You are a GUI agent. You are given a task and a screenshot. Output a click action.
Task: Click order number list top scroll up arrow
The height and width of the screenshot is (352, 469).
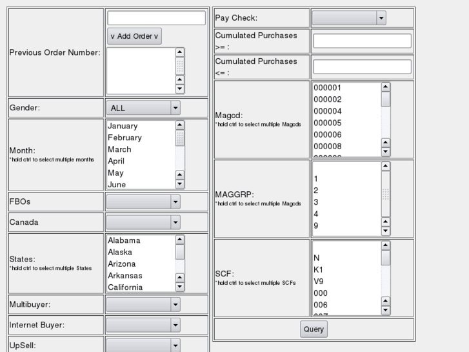[180, 52]
